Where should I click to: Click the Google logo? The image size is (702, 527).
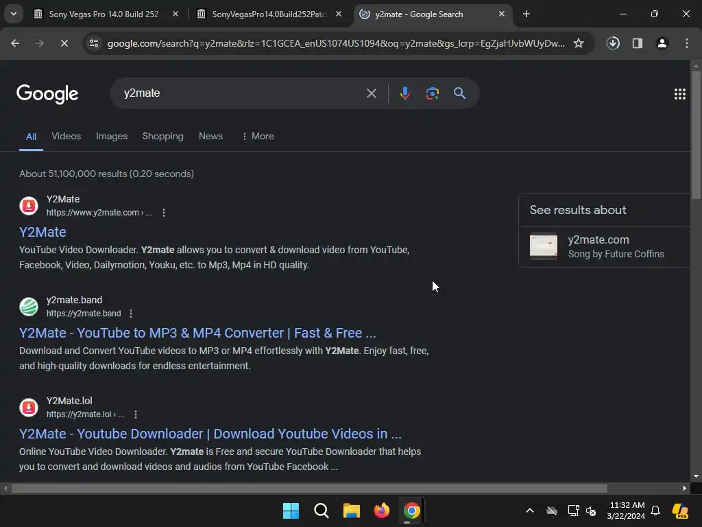pyautogui.click(x=47, y=93)
